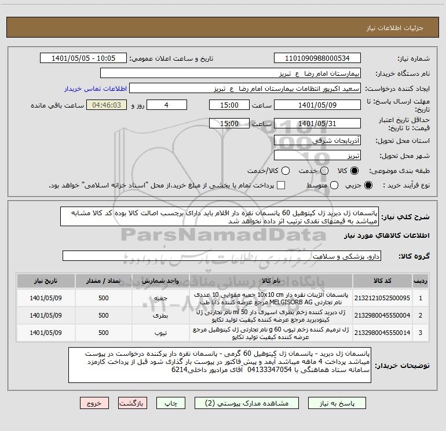Toggle the اسناد خزانه اسلامی payment checkbox
446x431 pixels.
pos(281,185)
